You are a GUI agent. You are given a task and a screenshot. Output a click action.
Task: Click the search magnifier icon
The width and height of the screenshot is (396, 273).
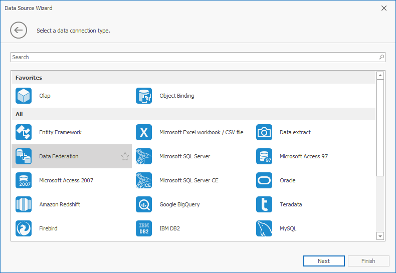(x=381, y=57)
